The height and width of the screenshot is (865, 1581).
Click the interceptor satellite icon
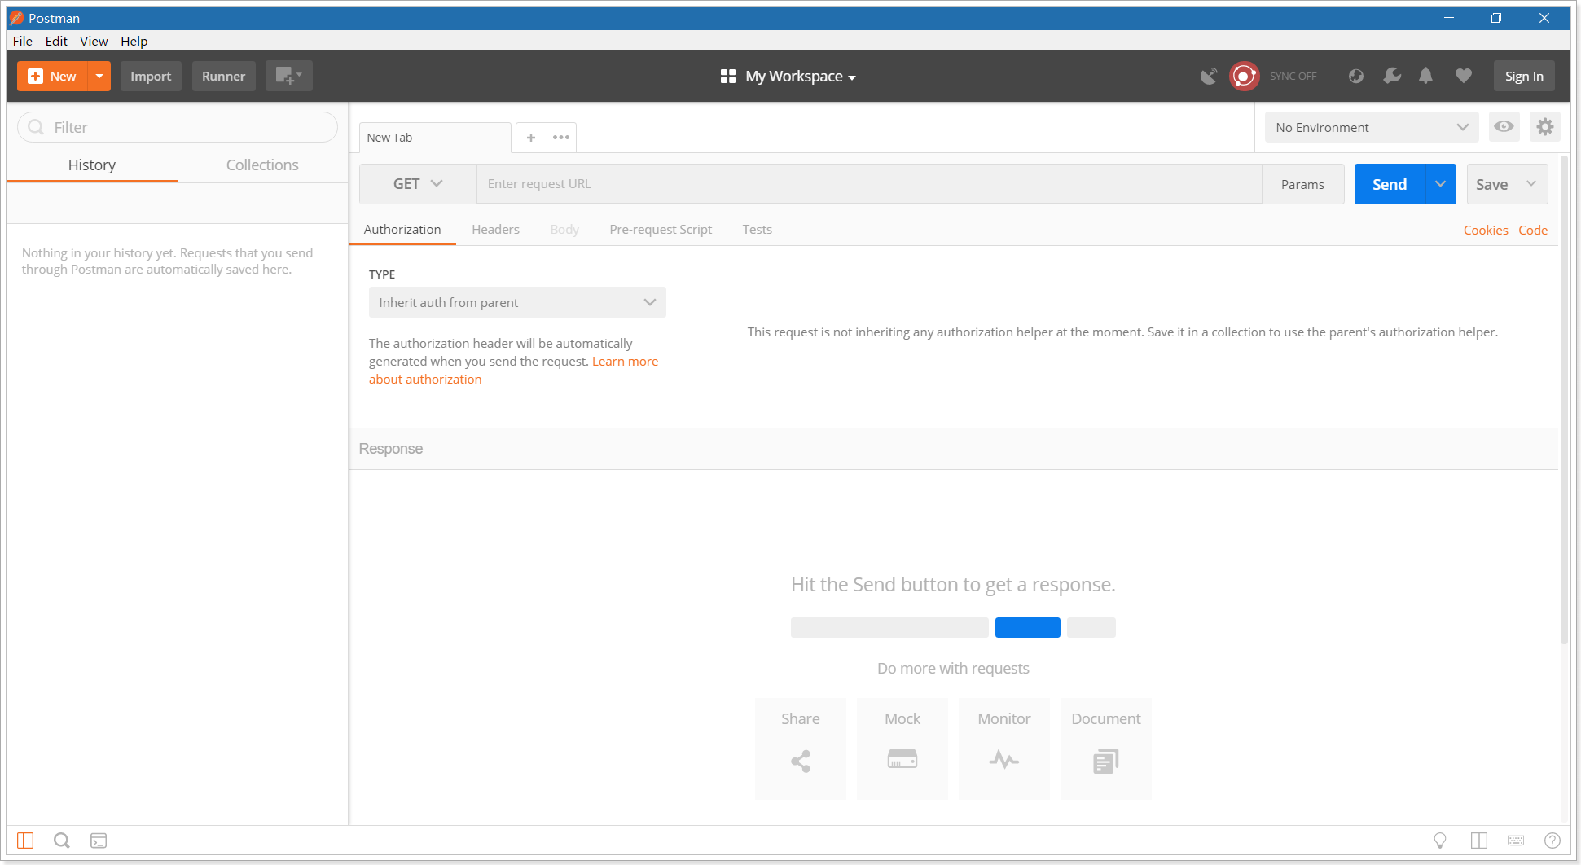click(1209, 76)
